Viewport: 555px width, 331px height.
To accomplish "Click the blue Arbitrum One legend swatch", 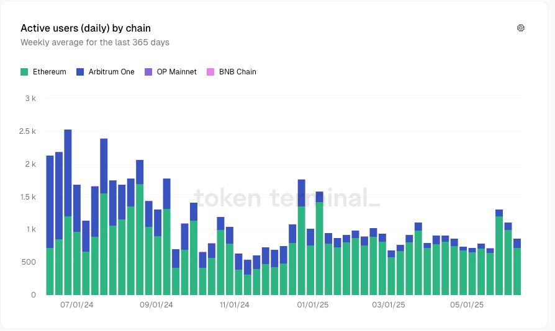I will tap(80, 72).
